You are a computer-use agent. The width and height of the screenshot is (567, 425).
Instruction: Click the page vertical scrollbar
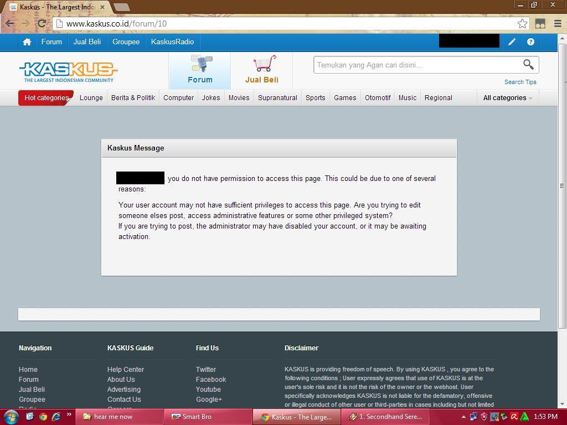(562, 186)
